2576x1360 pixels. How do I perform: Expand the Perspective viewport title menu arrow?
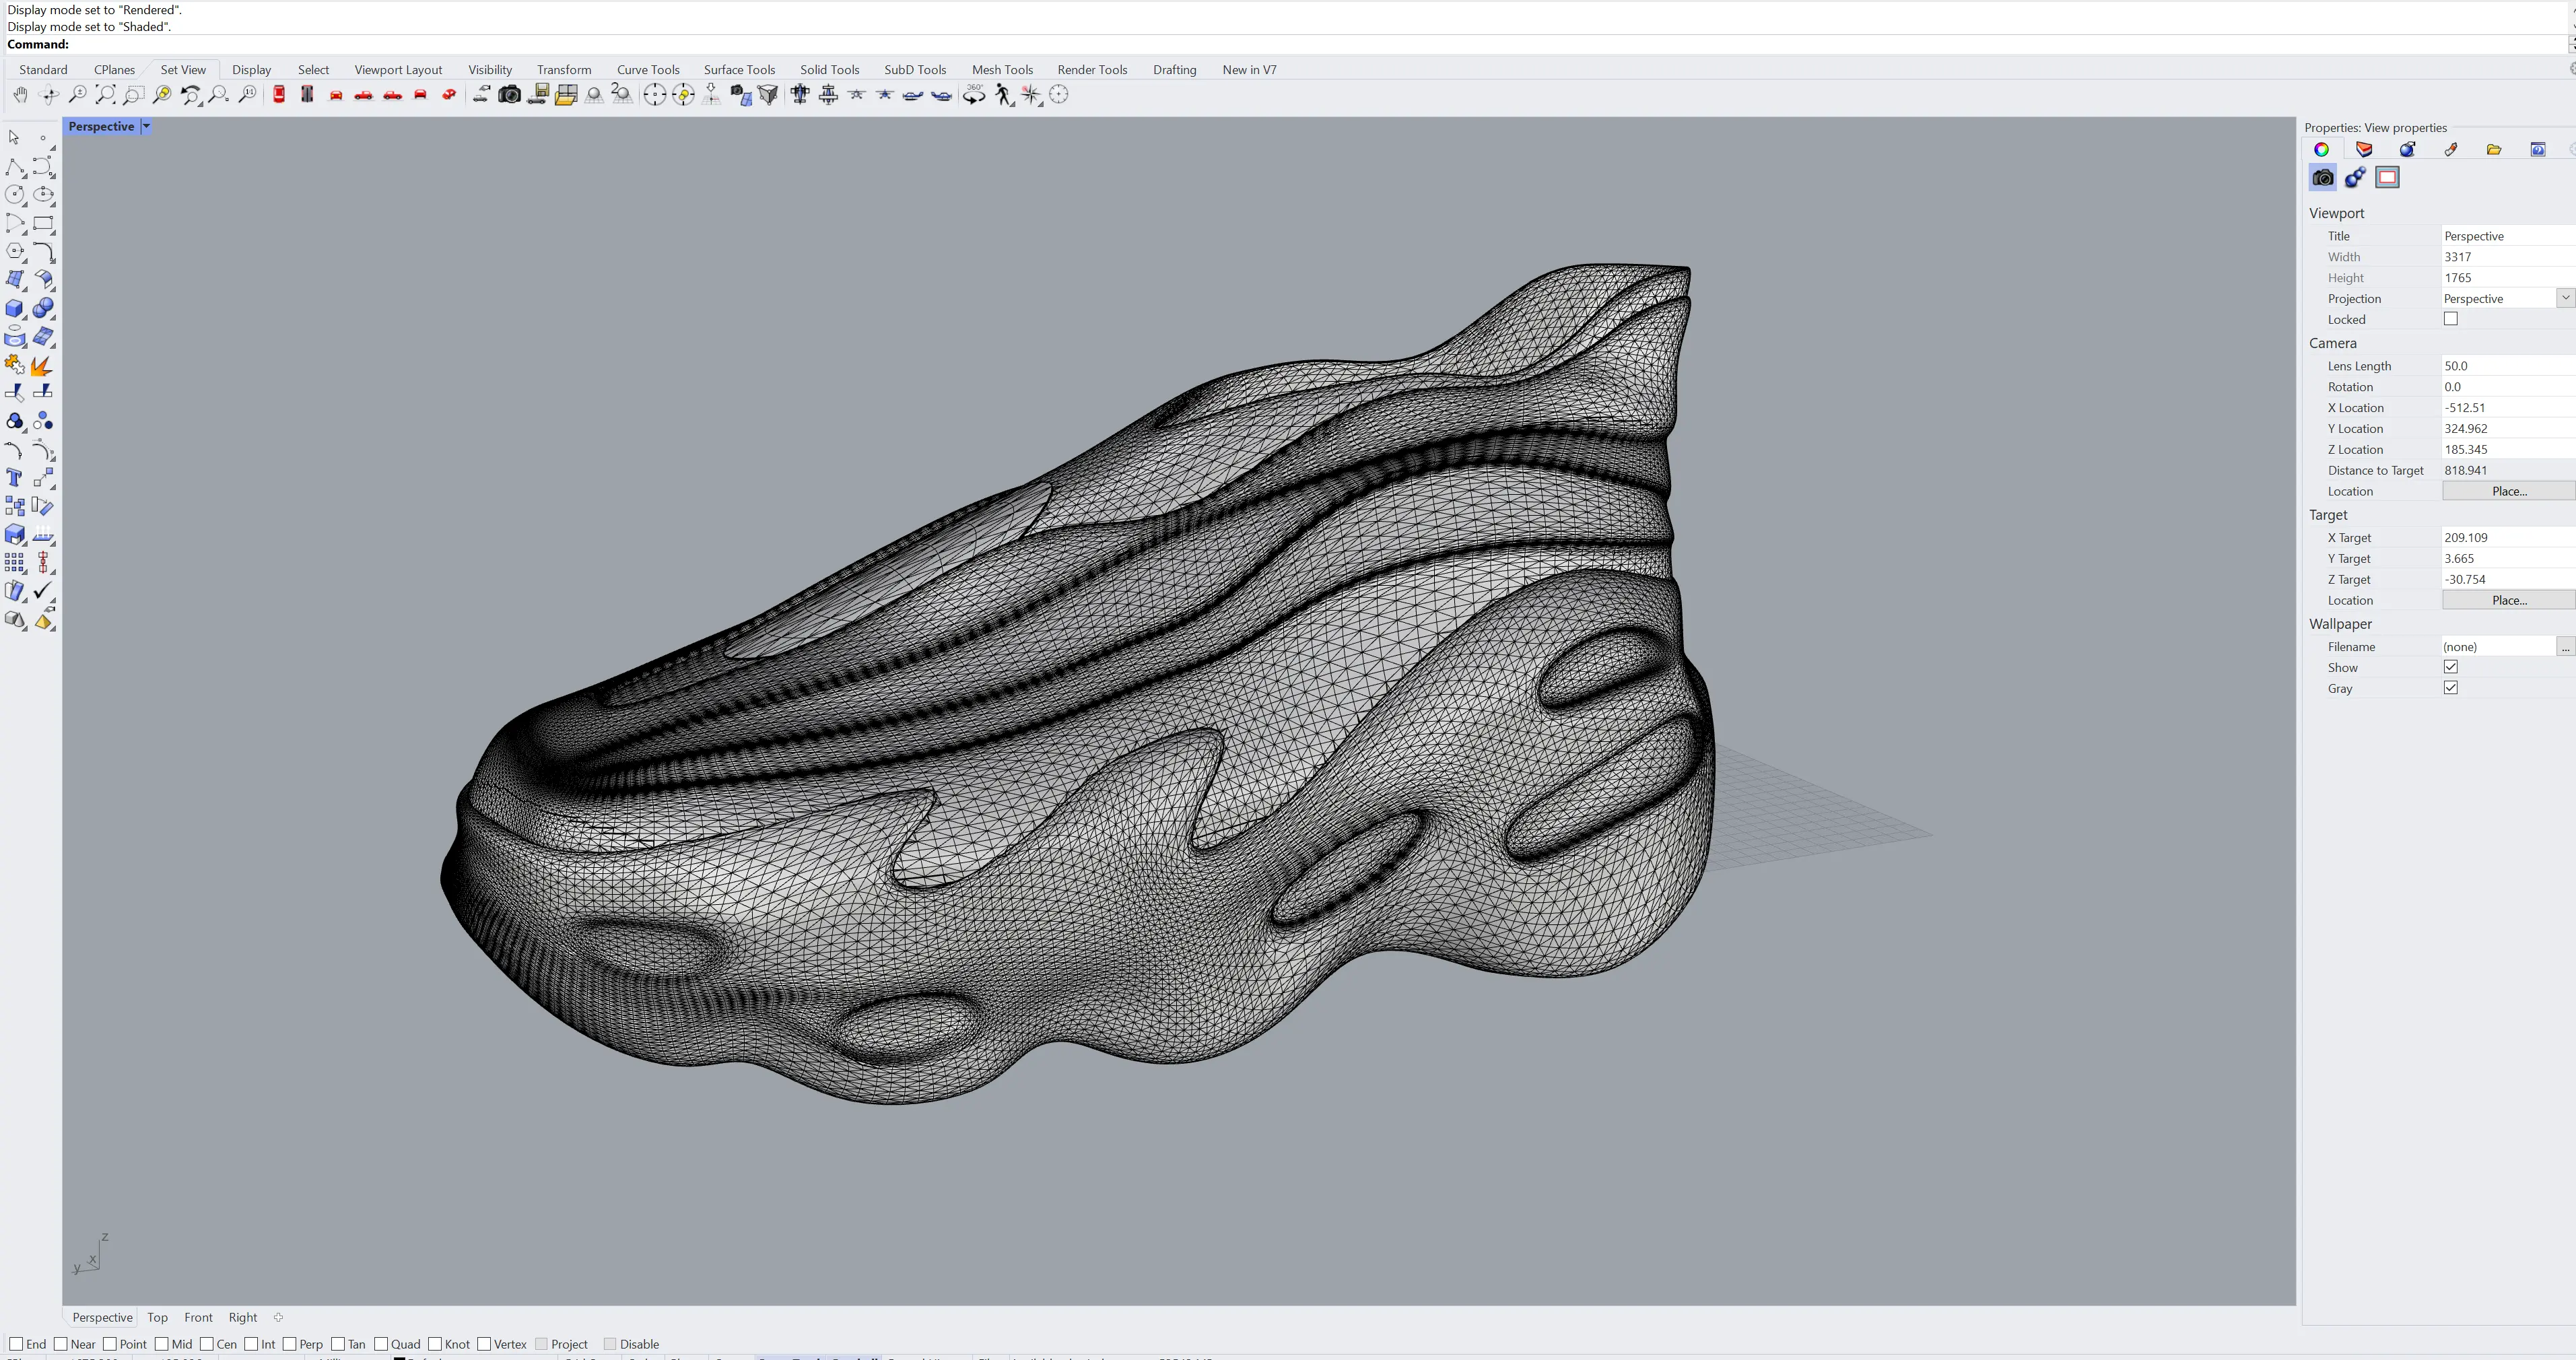[x=146, y=126]
